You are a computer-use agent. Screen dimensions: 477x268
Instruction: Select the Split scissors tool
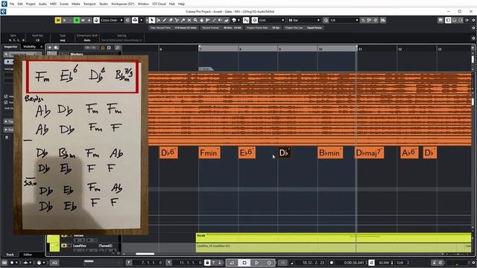pyautogui.click(x=177, y=20)
